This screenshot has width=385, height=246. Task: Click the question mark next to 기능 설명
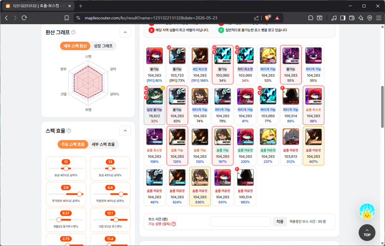click(x=174, y=224)
